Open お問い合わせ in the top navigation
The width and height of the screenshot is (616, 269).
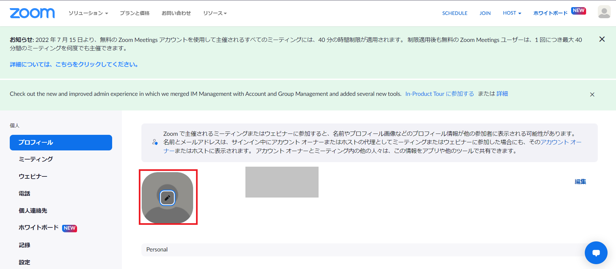(176, 13)
